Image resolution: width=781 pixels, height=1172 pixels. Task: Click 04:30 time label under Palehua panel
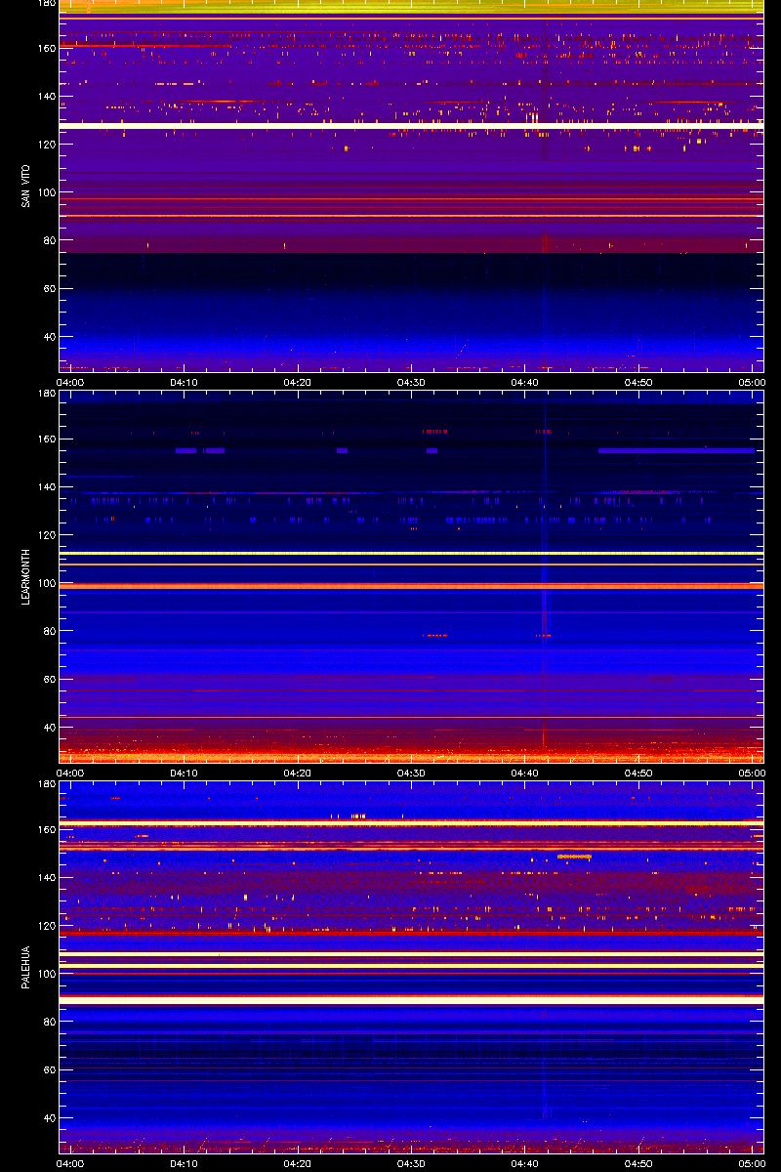tap(411, 1163)
